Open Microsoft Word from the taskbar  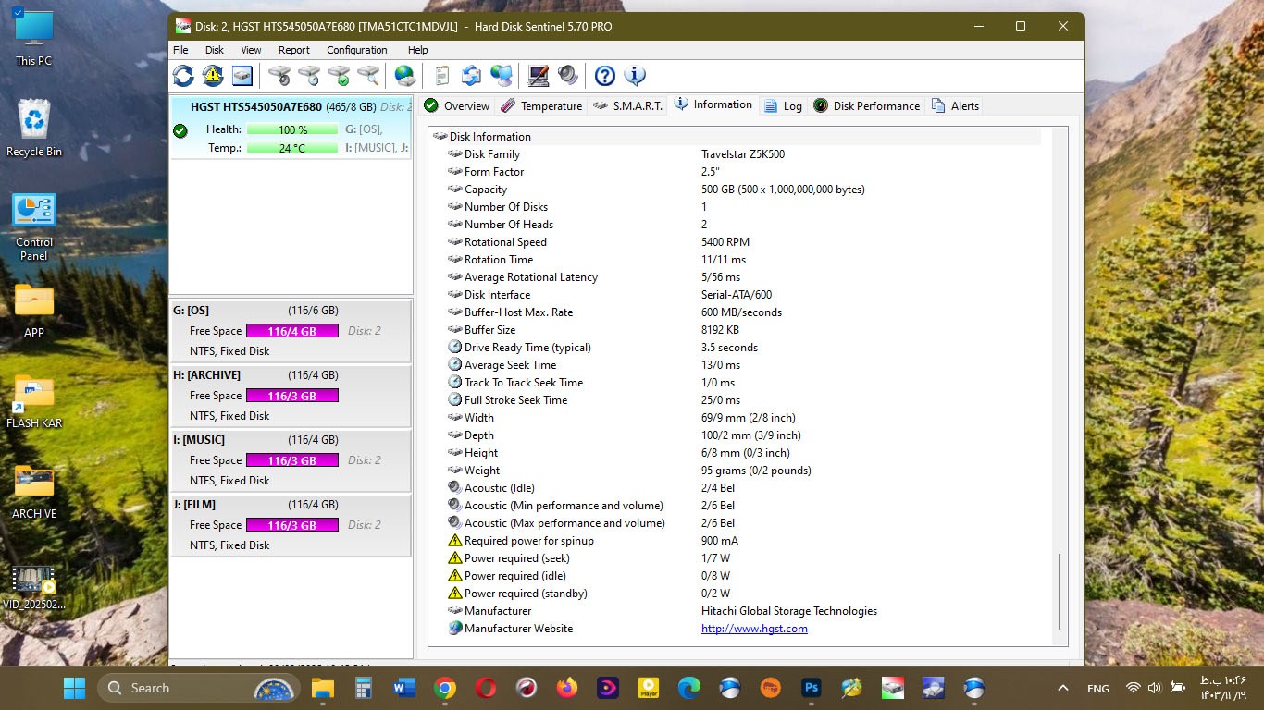404,688
